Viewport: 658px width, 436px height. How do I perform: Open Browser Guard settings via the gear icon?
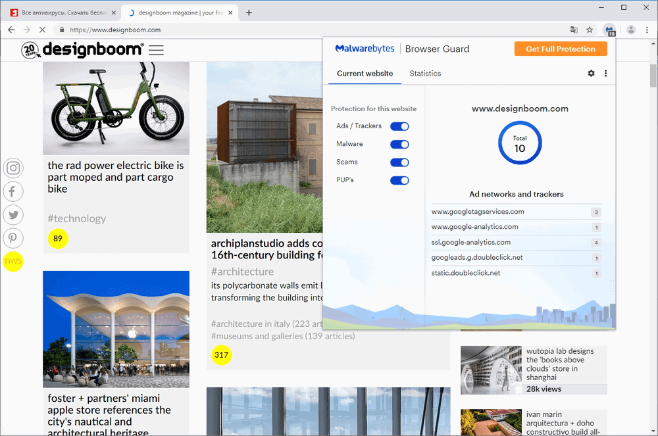point(591,74)
